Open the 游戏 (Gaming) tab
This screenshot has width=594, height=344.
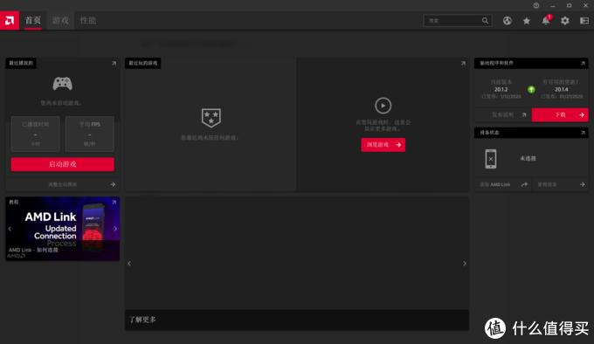coord(60,20)
